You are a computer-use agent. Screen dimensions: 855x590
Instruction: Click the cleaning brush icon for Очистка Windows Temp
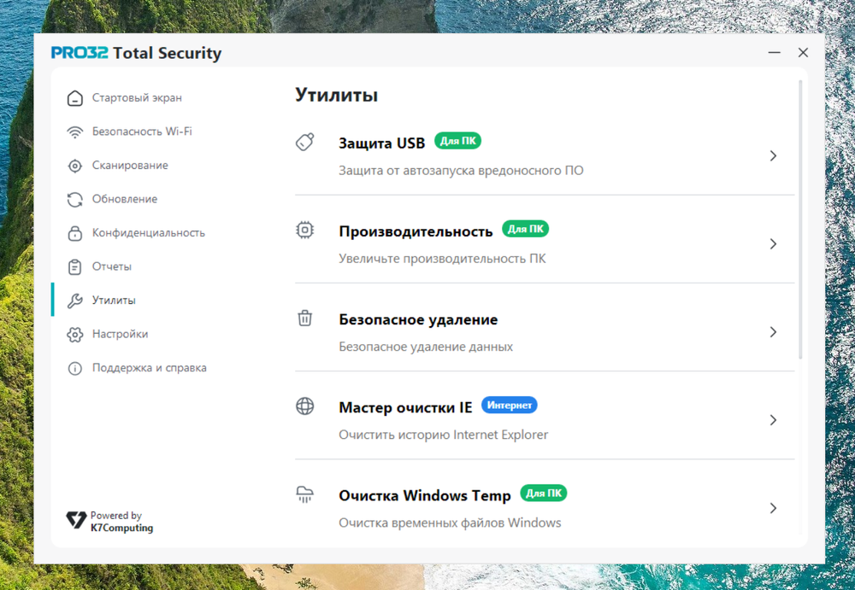pyautogui.click(x=305, y=494)
